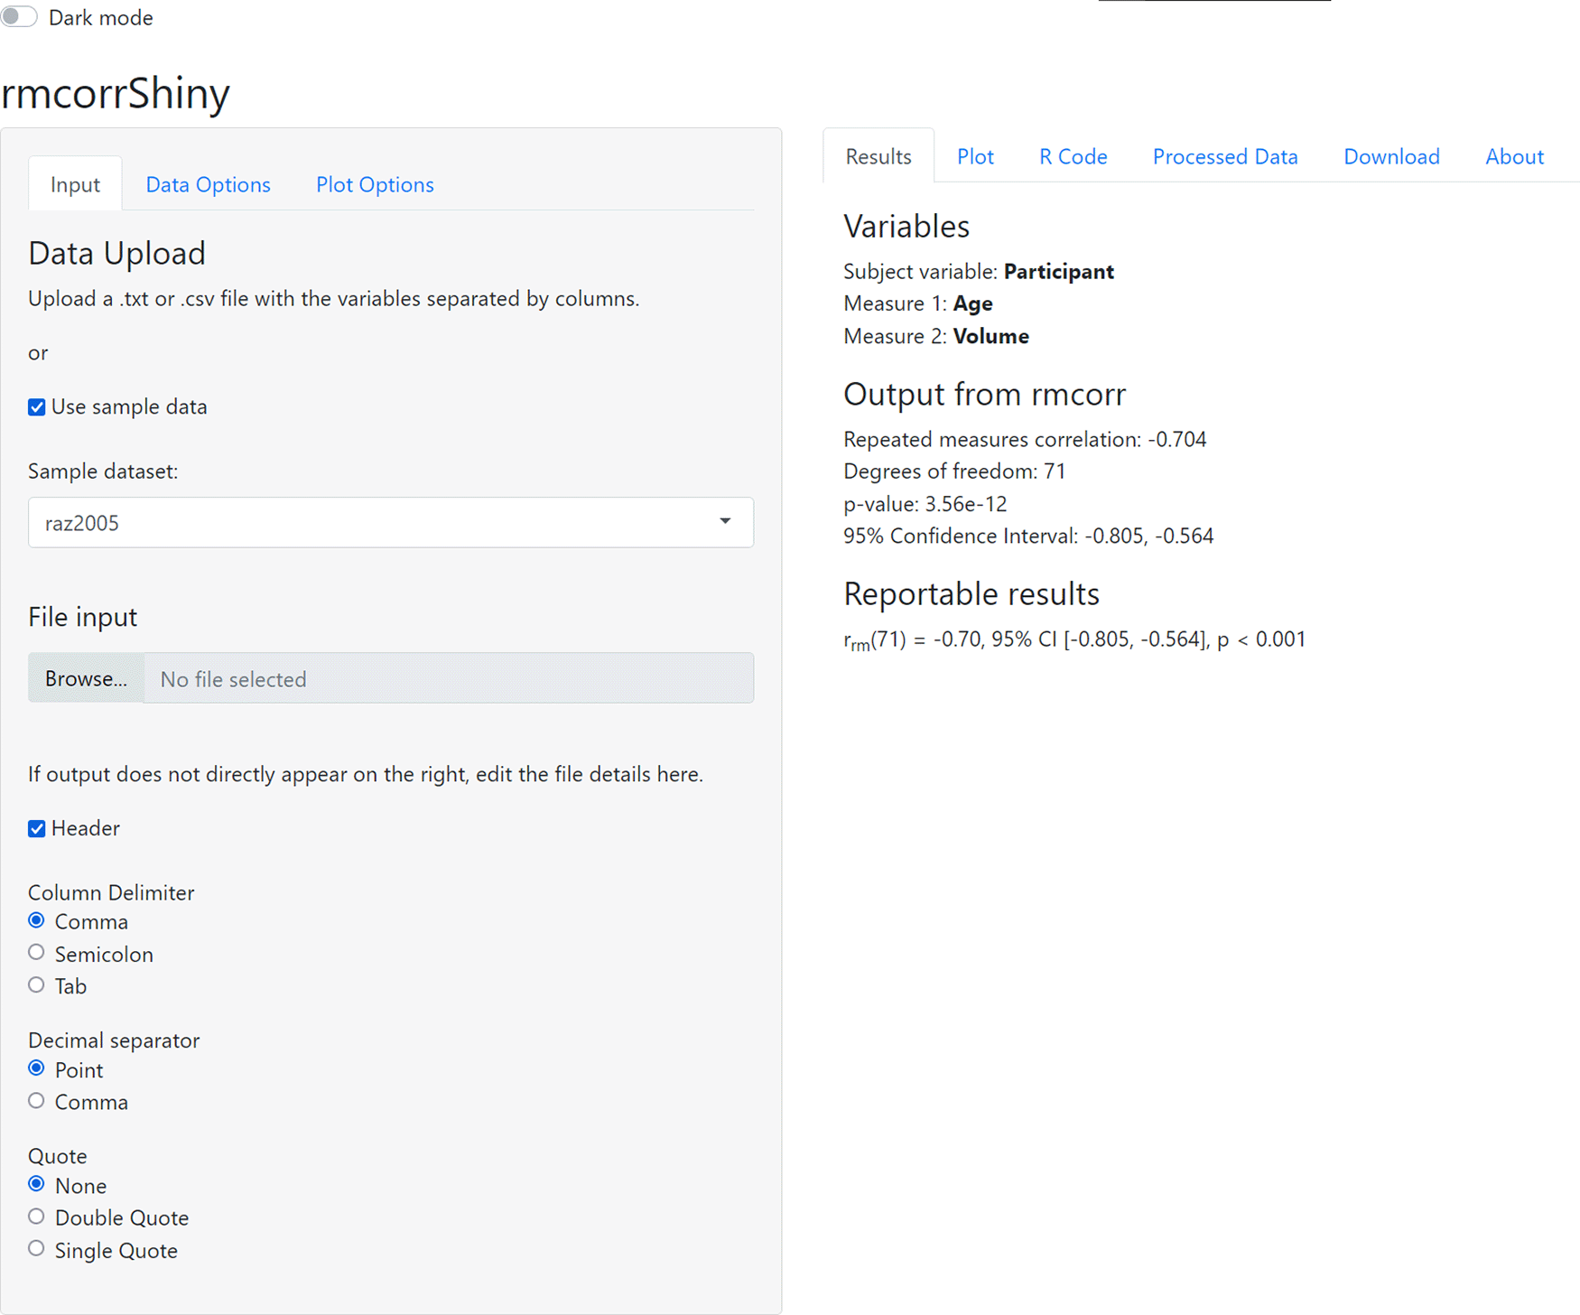Set decimal separator to Comma
This screenshot has height=1315, width=1580.
[x=37, y=1101]
